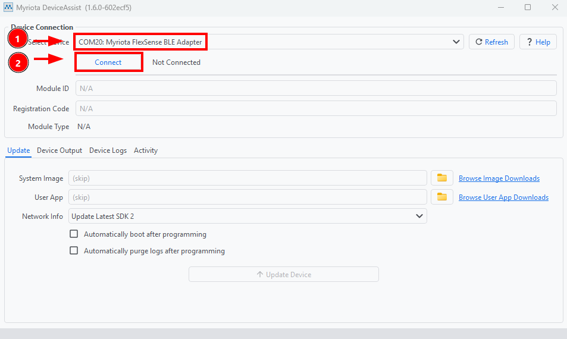
Task: Open the Device Logs tab
Action: point(108,150)
